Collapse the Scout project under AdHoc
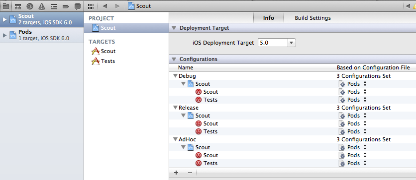 pos(183,147)
